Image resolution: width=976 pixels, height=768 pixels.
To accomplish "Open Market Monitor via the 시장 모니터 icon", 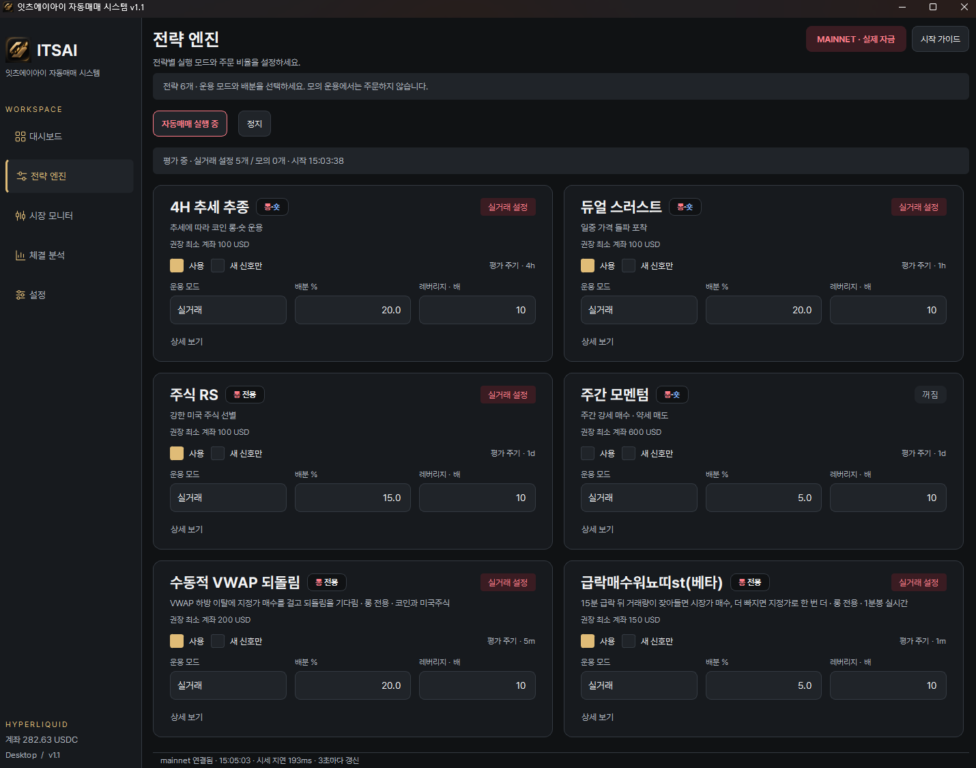I will click(x=20, y=216).
